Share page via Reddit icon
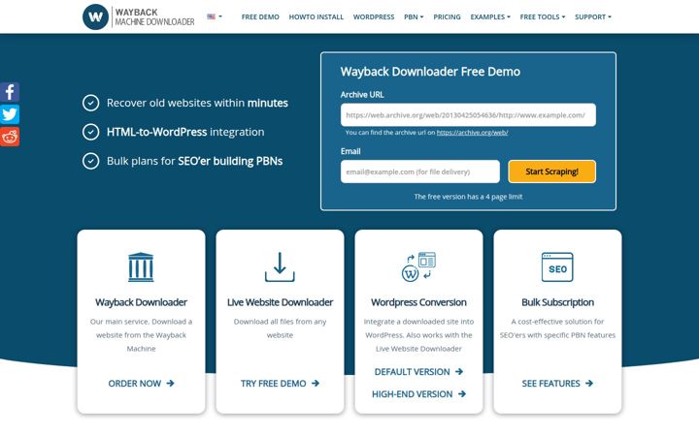 tap(10, 137)
